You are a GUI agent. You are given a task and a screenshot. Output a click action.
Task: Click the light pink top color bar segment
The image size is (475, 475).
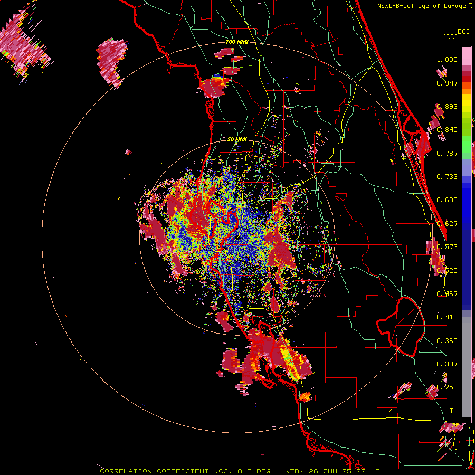tap(466, 56)
